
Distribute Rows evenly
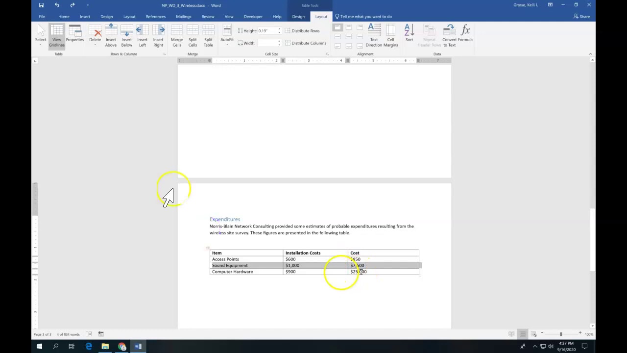coord(302,30)
